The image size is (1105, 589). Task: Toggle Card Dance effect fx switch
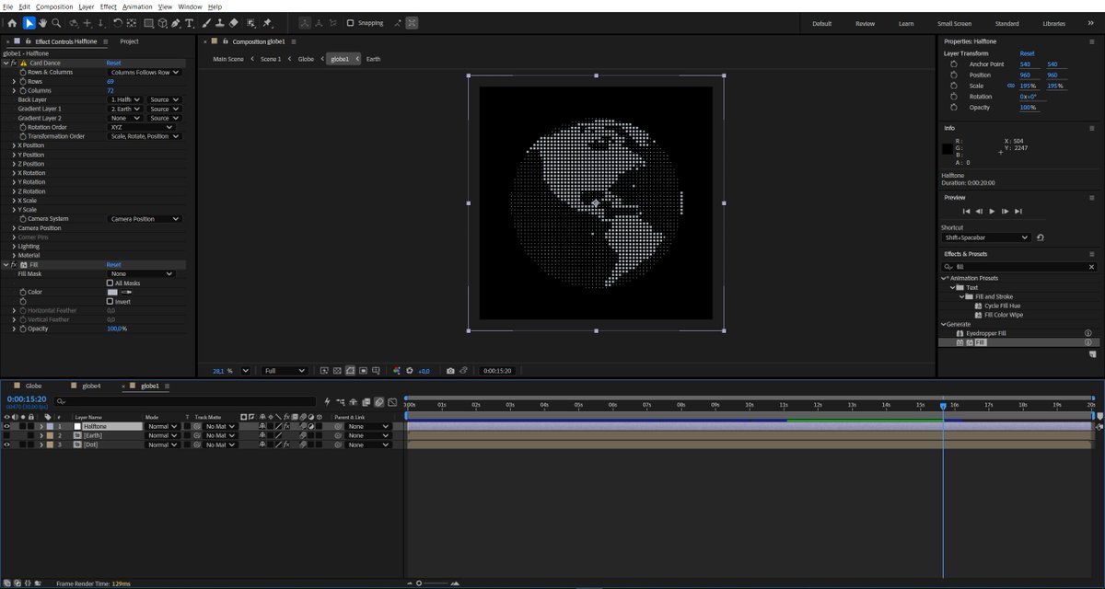pyautogui.click(x=13, y=63)
